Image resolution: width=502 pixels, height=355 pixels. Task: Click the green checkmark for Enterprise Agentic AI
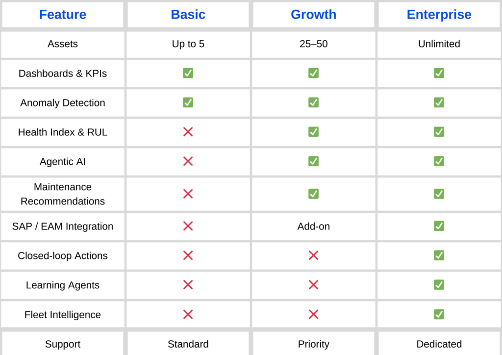(439, 161)
